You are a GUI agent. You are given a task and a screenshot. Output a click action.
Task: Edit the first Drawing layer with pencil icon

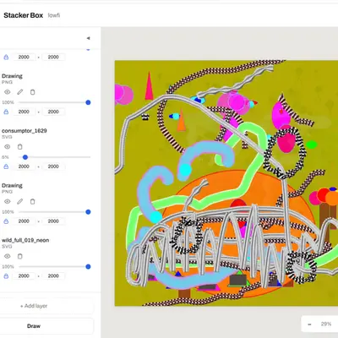[19, 92]
